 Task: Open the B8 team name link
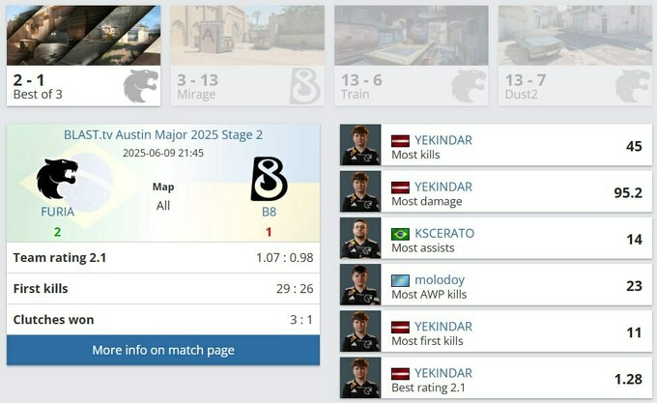[269, 212]
